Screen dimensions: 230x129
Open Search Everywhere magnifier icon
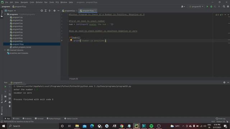coord(224,6)
